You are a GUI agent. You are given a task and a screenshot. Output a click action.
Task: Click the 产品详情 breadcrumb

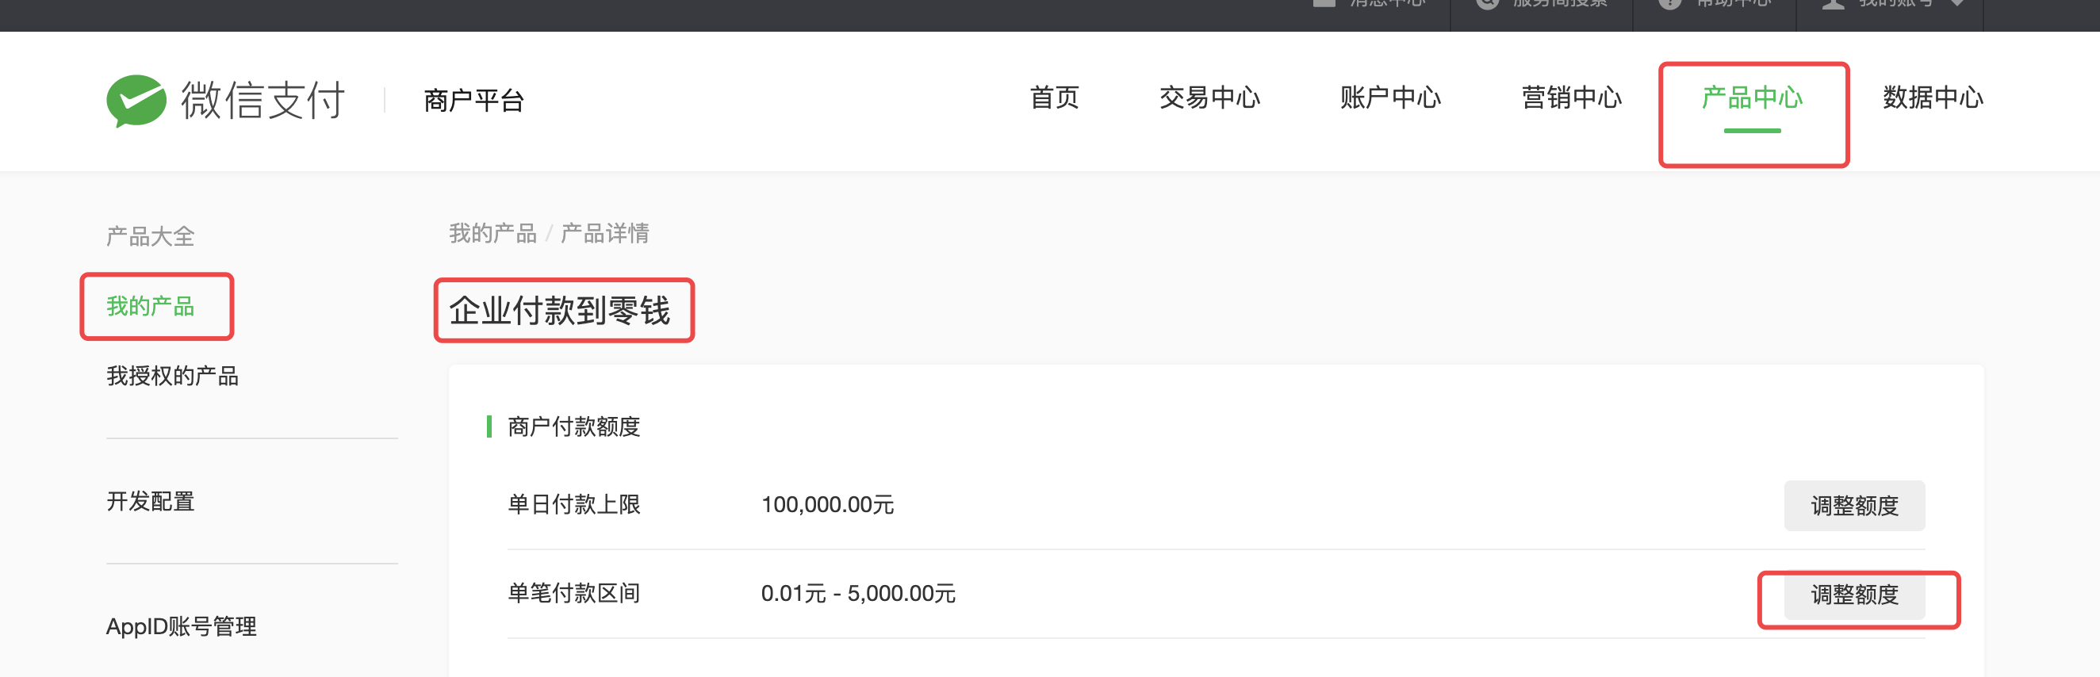point(605,234)
